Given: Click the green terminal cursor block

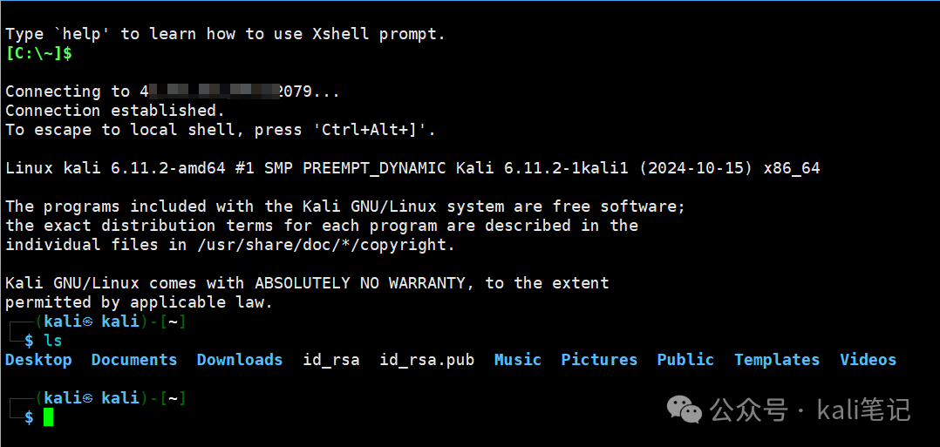Looking at the screenshot, I should point(49,417).
